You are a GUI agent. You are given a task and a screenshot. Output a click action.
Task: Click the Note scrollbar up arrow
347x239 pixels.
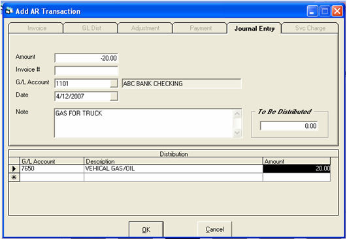click(237, 114)
